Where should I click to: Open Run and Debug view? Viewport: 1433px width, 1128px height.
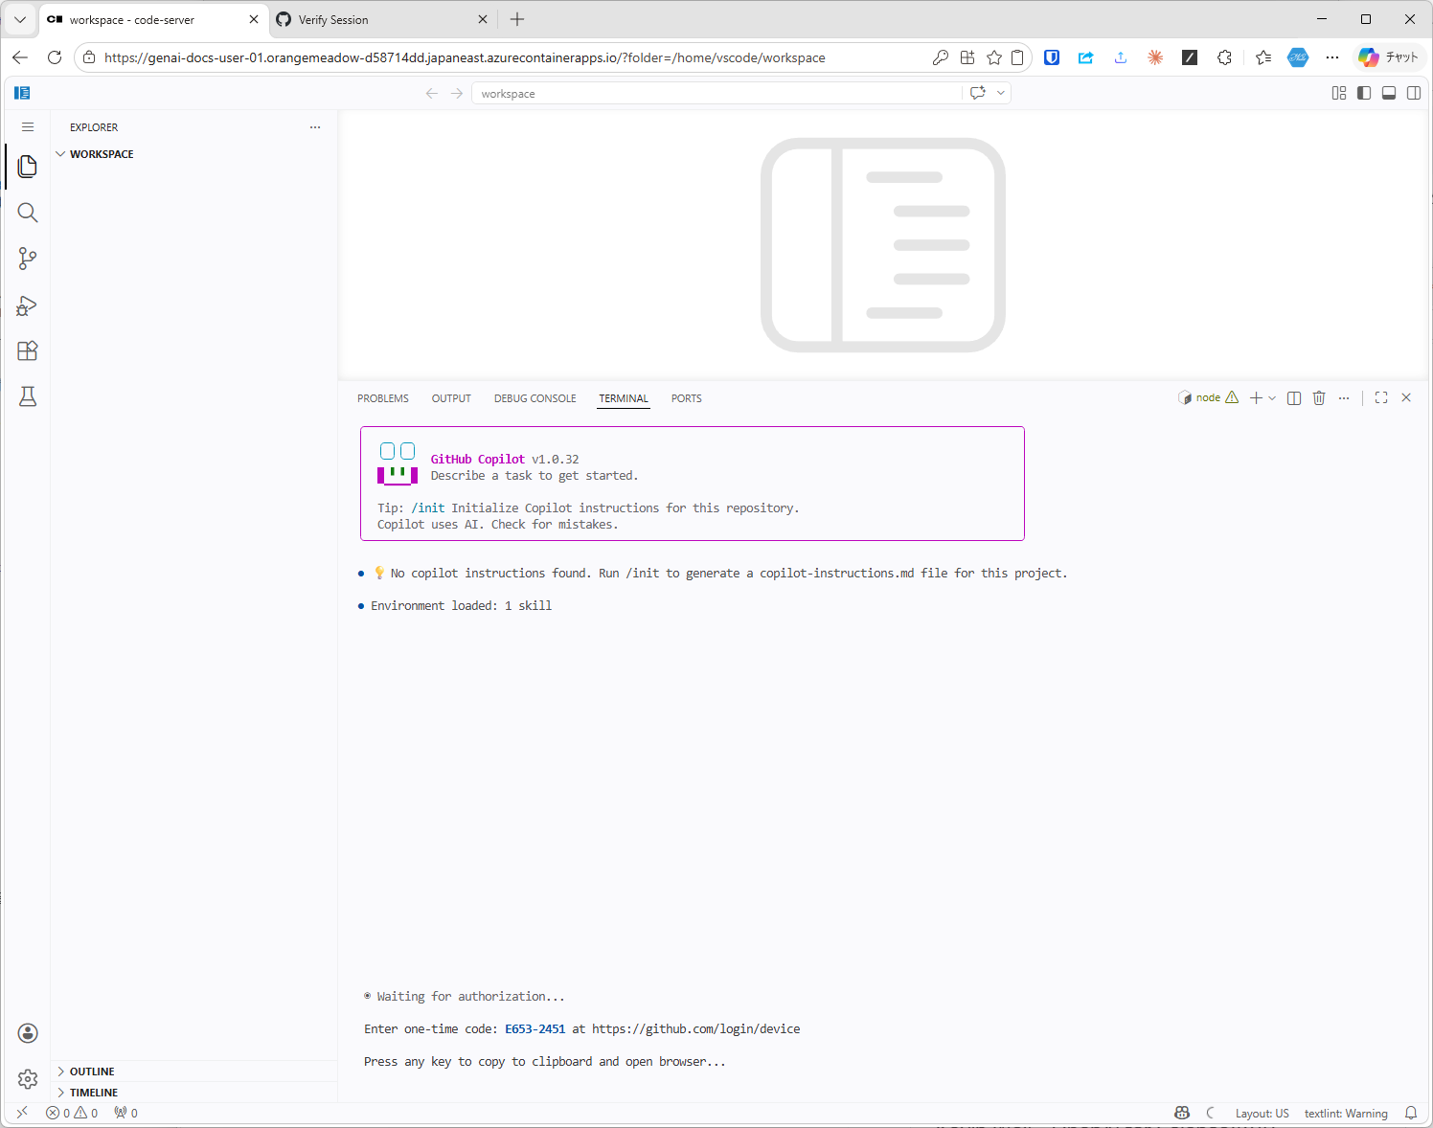tap(28, 305)
